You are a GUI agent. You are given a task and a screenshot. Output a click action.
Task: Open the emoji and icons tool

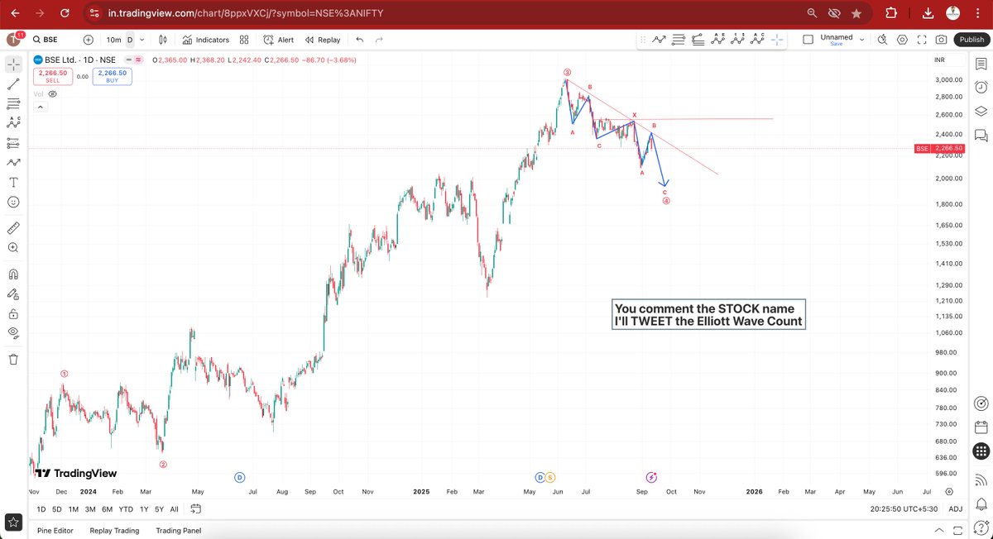pyautogui.click(x=13, y=203)
